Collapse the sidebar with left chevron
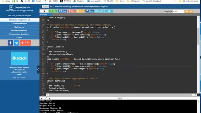This screenshot has width=201, height=113. [x=38, y=69]
